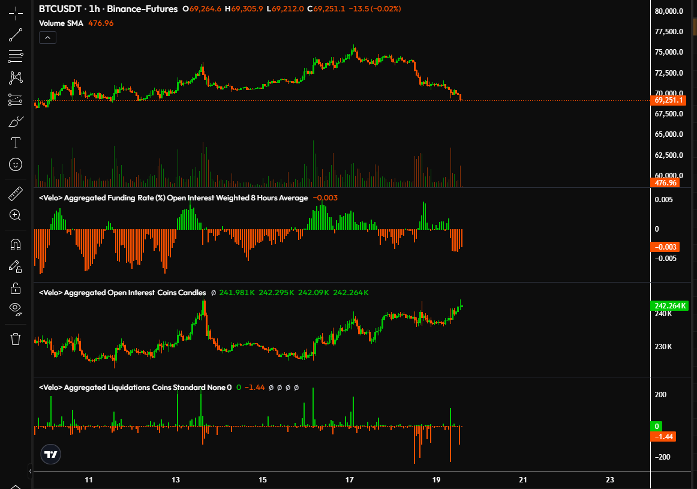Click the TradingView logo
The height and width of the screenshot is (489, 697).
coord(50,454)
